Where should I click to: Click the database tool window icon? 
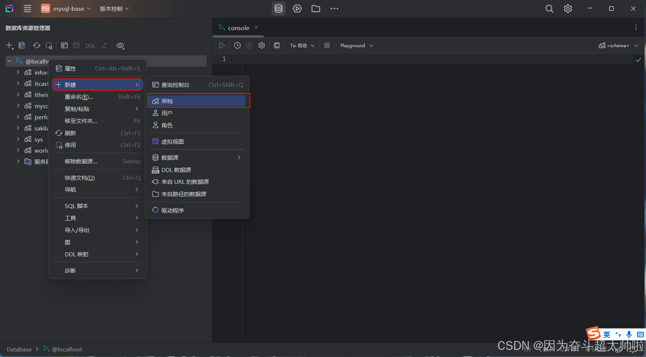tap(278, 9)
